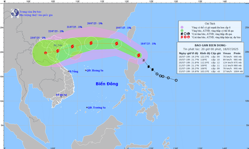Click the 'cấp: 10' wind level cell
Viewport: 249px width, 149px height.
click(x=216, y=60)
